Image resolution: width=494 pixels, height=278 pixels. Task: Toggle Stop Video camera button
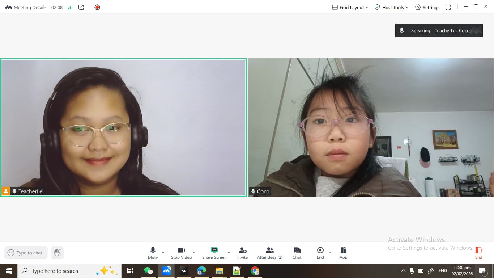pos(181,253)
